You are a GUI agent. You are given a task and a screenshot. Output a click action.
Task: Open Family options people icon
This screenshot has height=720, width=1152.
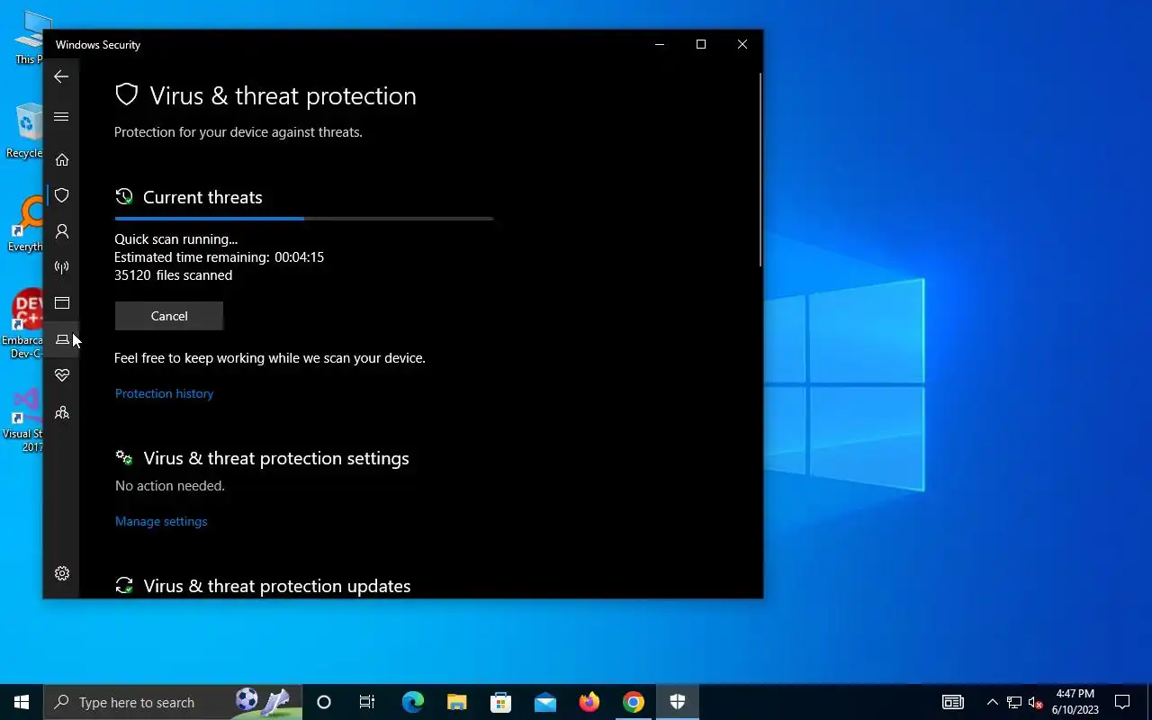click(x=61, y=412)
